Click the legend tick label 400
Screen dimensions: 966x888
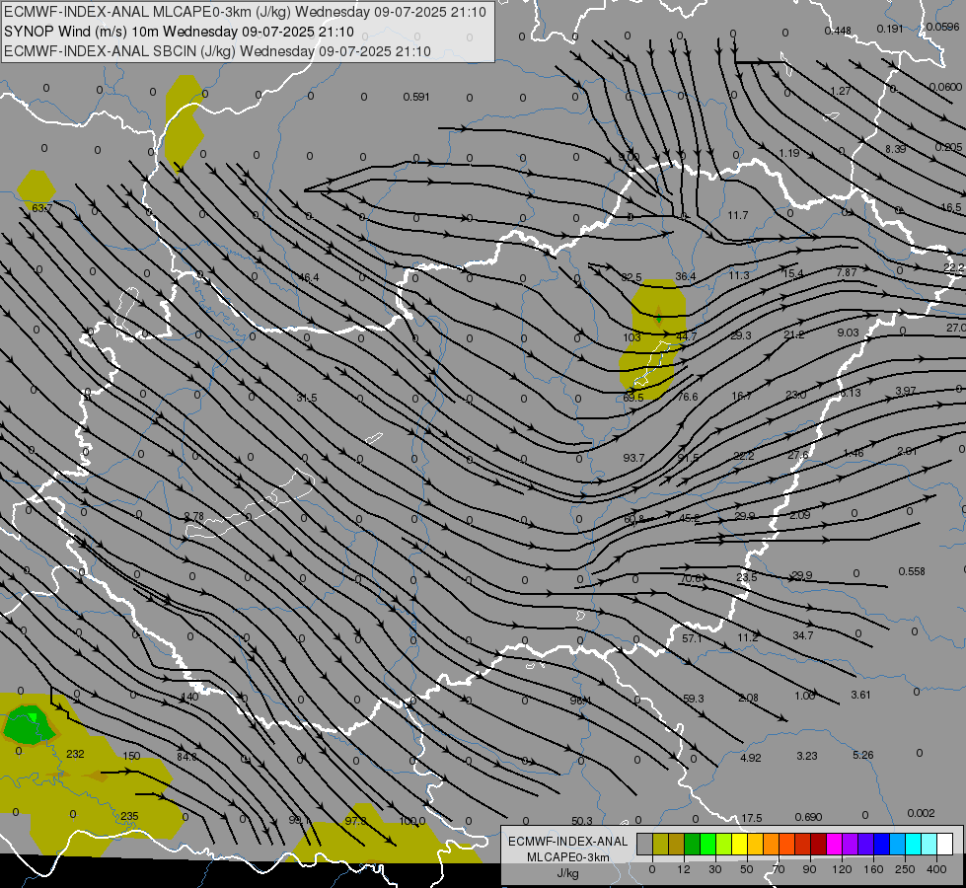[936, 869]
